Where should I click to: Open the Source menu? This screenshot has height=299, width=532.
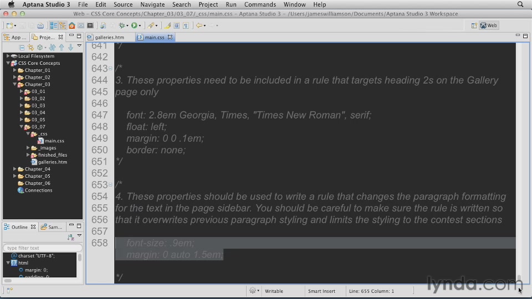click(x=123, y=4)
